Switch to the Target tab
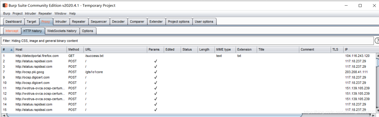379x117 pixels. (32, 22)
